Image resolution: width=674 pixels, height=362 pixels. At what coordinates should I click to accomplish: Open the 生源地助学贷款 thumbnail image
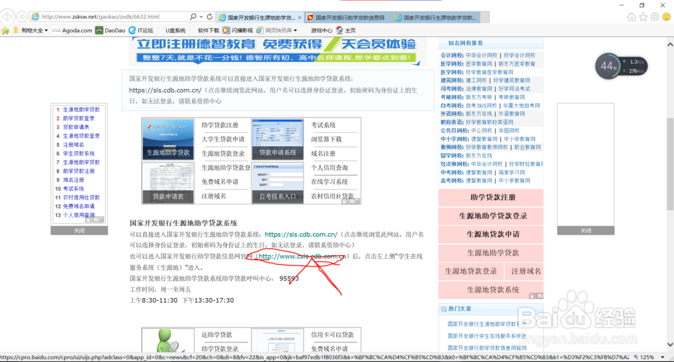coord(168,140)
